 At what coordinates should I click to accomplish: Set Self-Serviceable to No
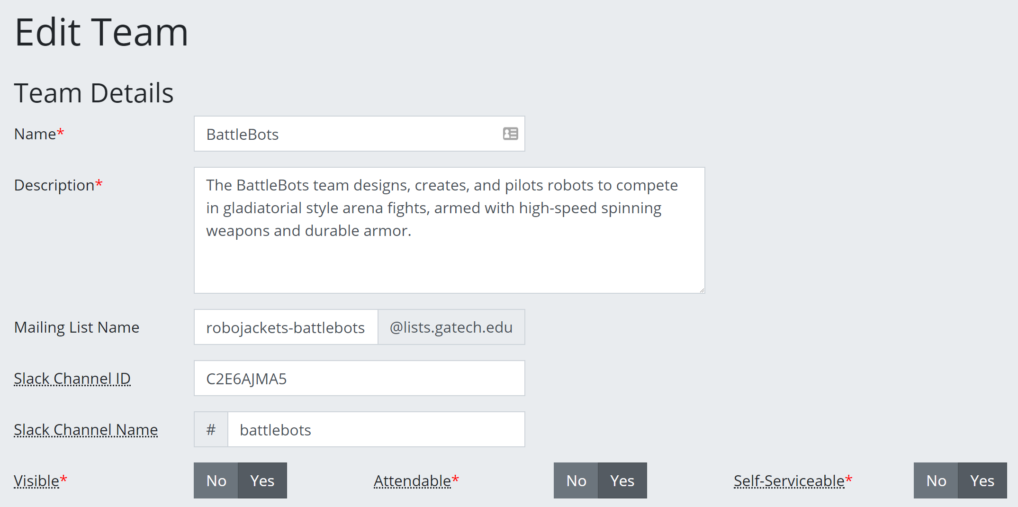pos(936,480)
